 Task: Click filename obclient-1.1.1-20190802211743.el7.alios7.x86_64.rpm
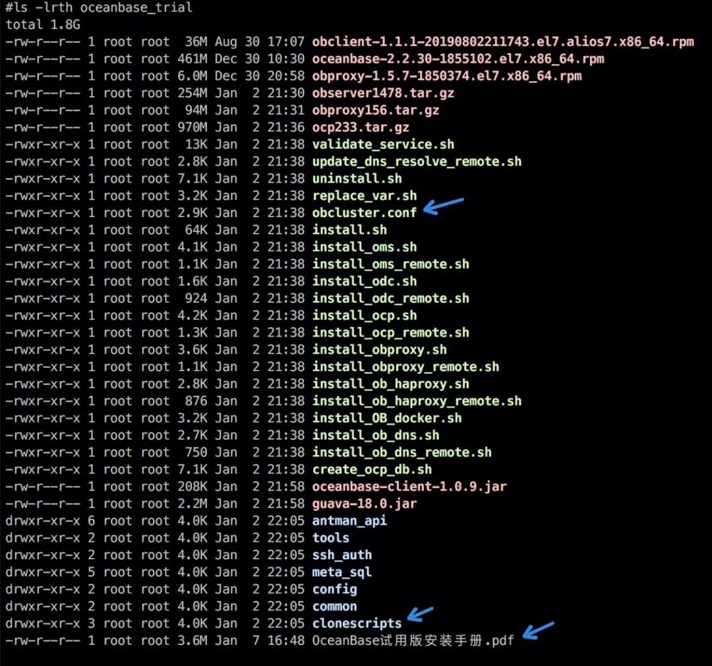pos(502,42)
